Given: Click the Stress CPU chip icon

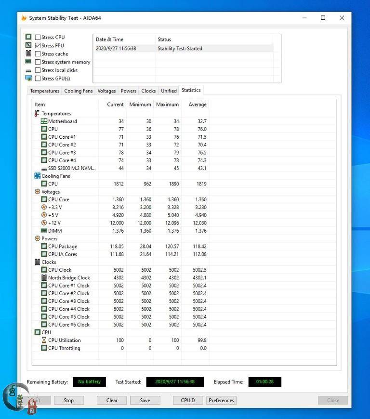Looking at the screenshot, I should pos(28,37).
